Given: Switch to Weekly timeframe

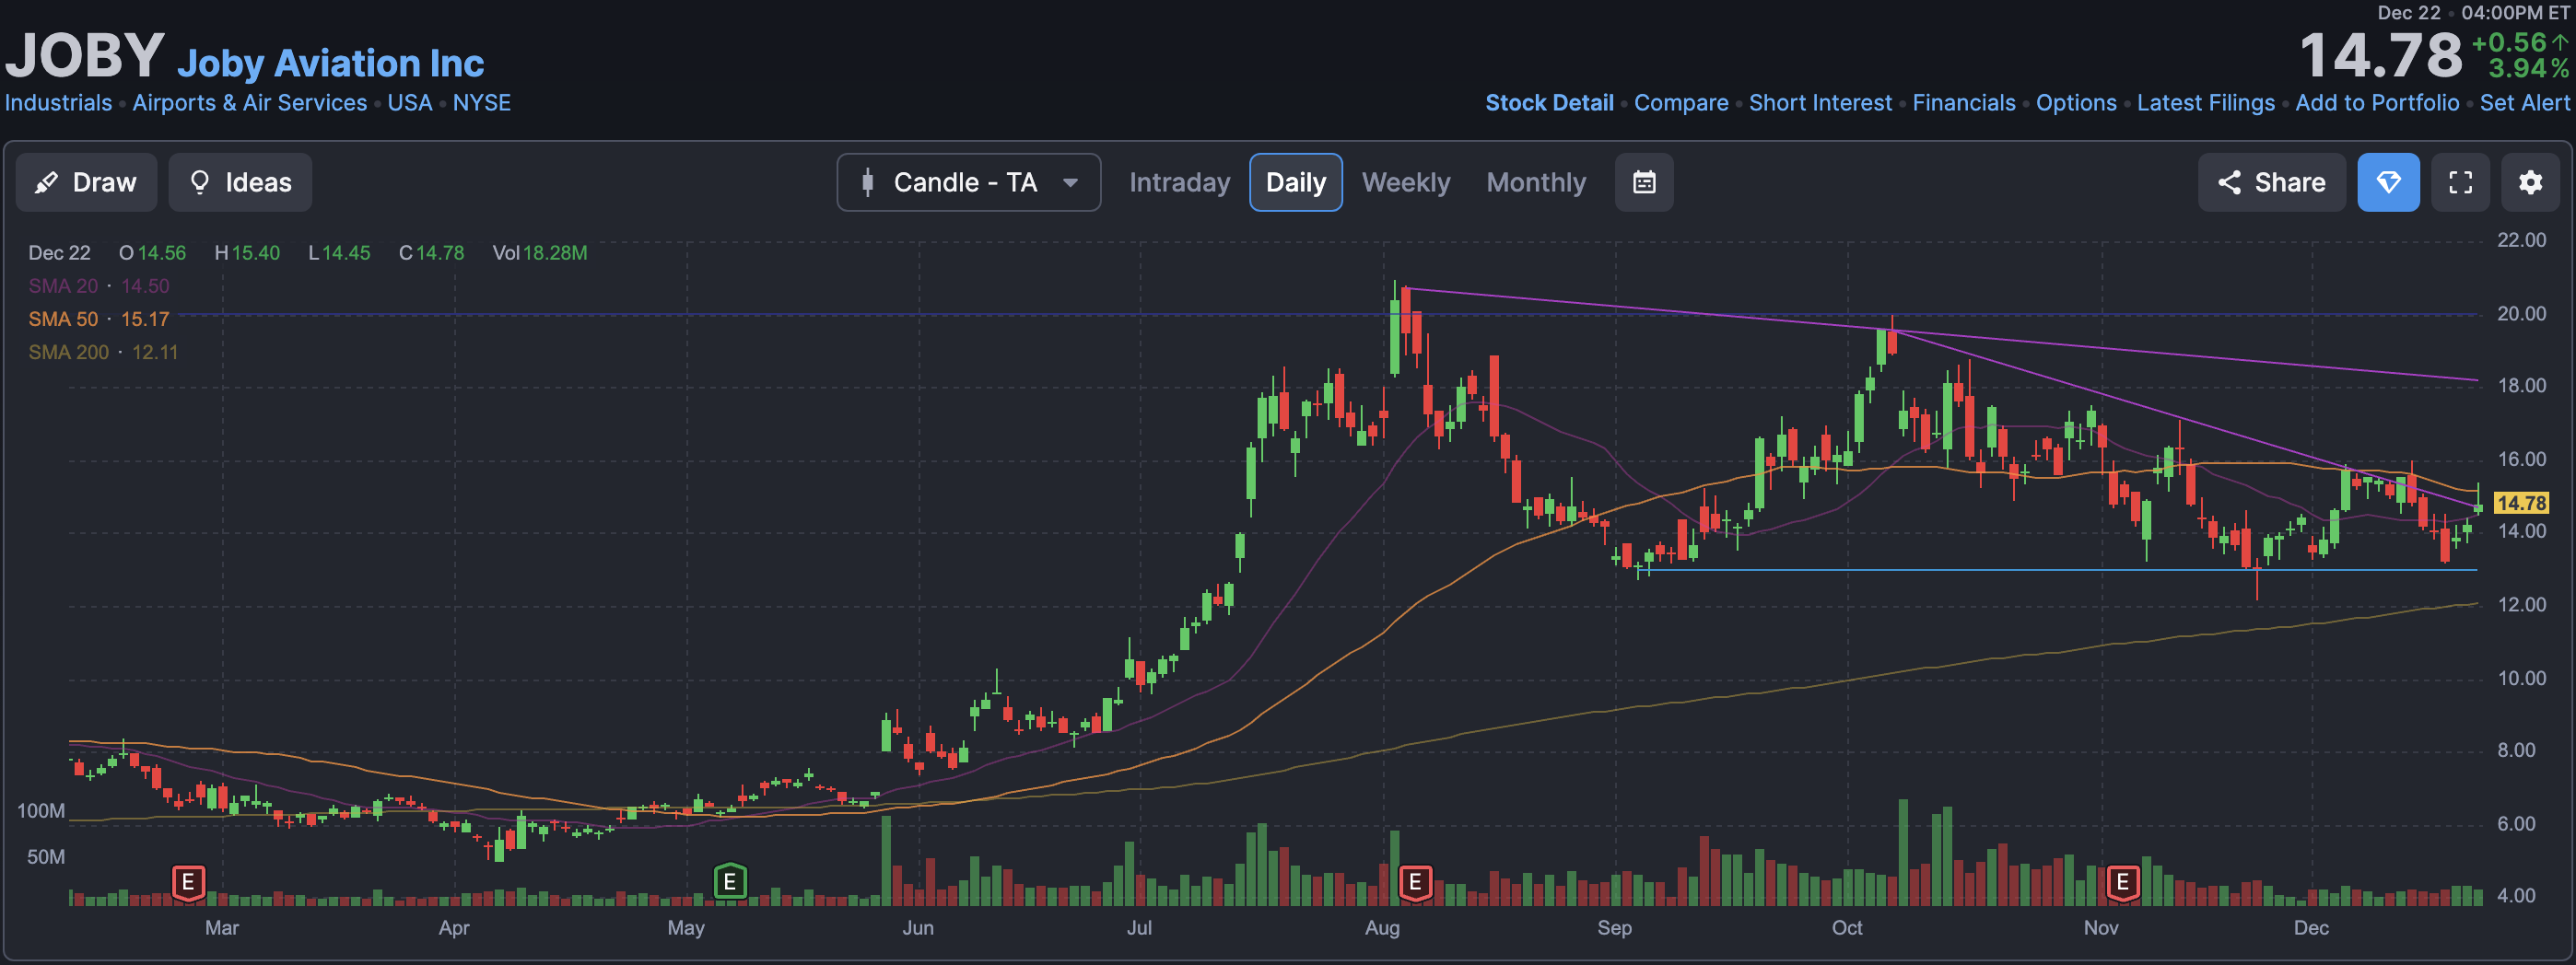Looking at the screenshot, I should tap(1405, 181).
